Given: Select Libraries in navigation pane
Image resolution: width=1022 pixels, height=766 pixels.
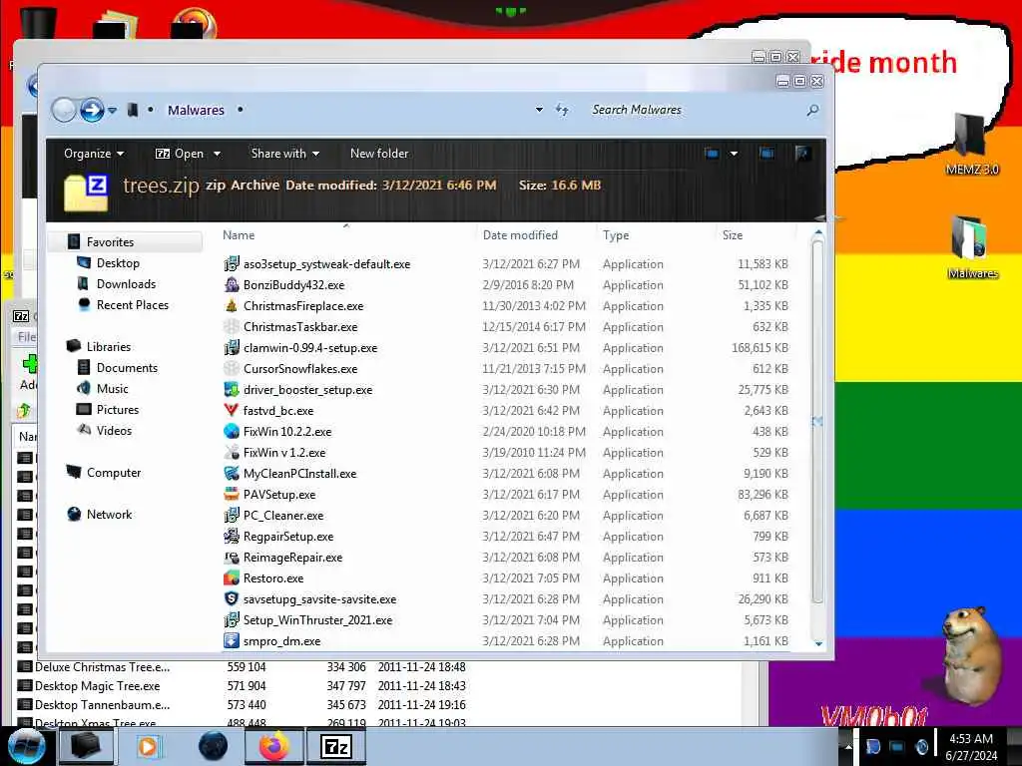Looking at the screenshot, I should tap(108, 346).
